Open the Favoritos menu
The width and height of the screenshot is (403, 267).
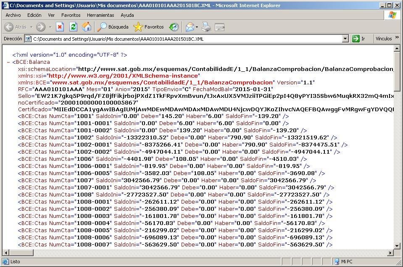(71, 15)
